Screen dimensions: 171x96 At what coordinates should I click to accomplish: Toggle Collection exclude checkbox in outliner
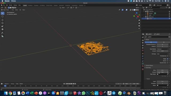(x=146, y=11)
